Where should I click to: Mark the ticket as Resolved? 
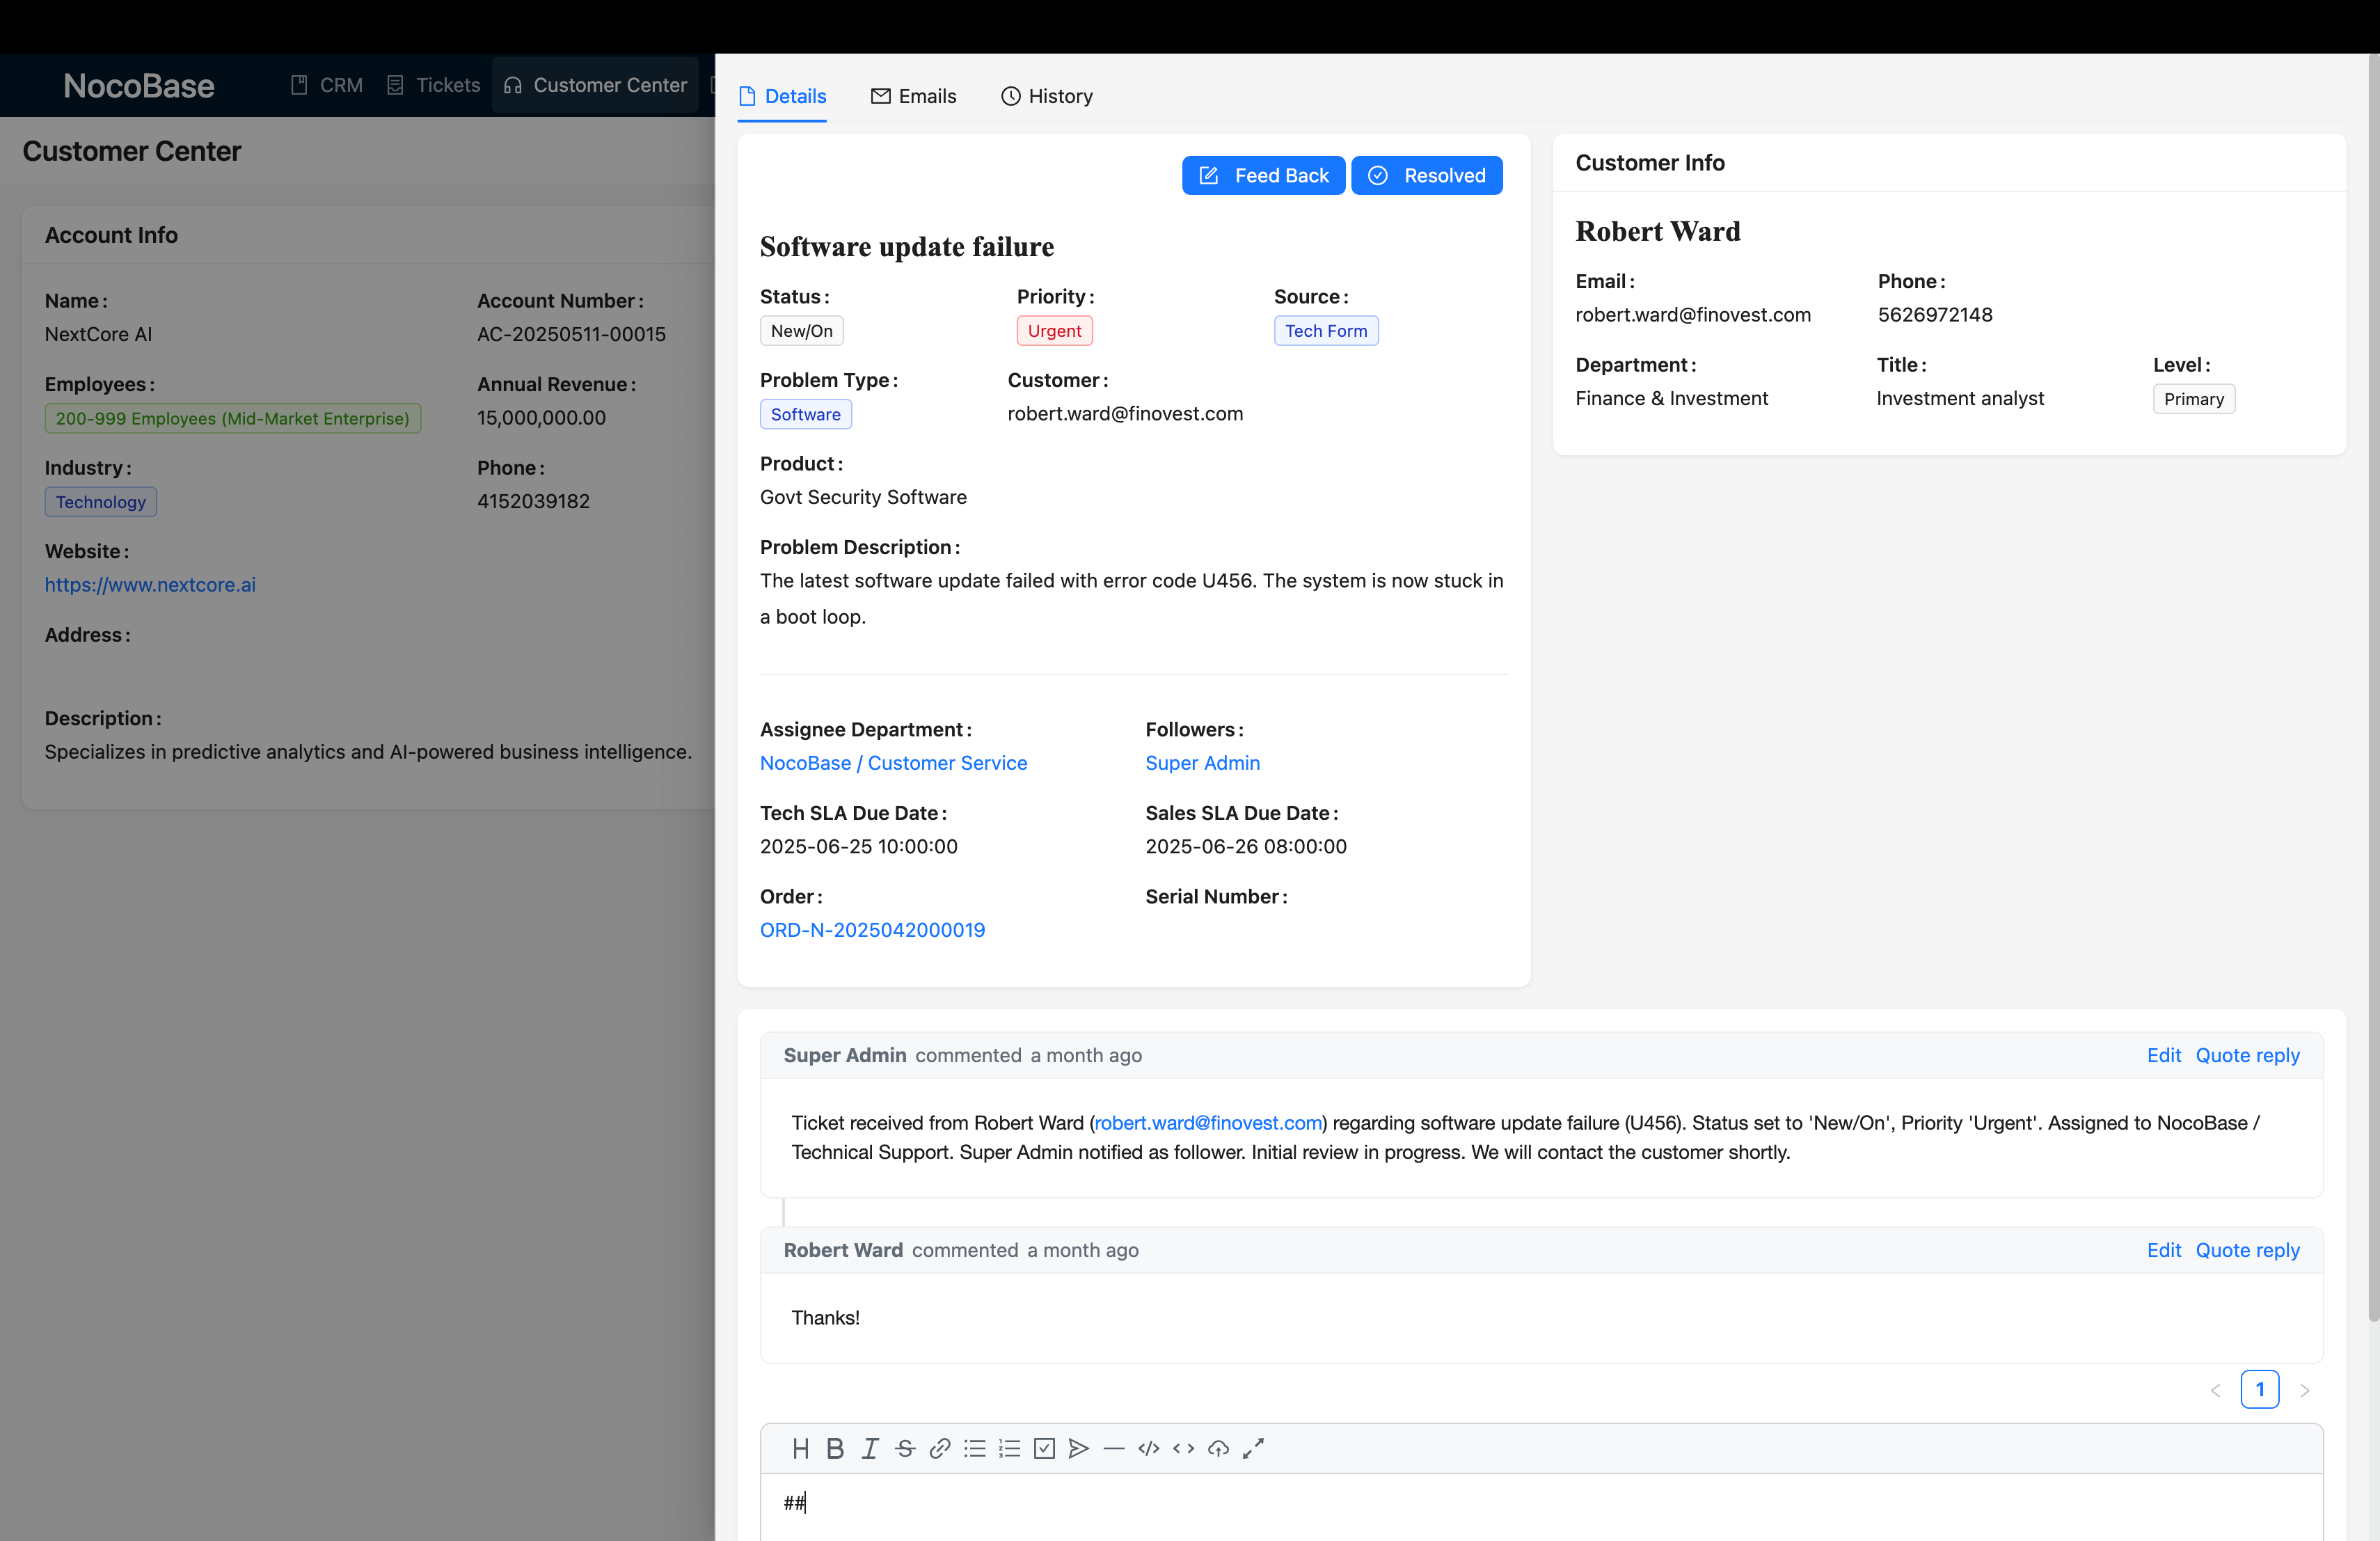(1427, 175)
